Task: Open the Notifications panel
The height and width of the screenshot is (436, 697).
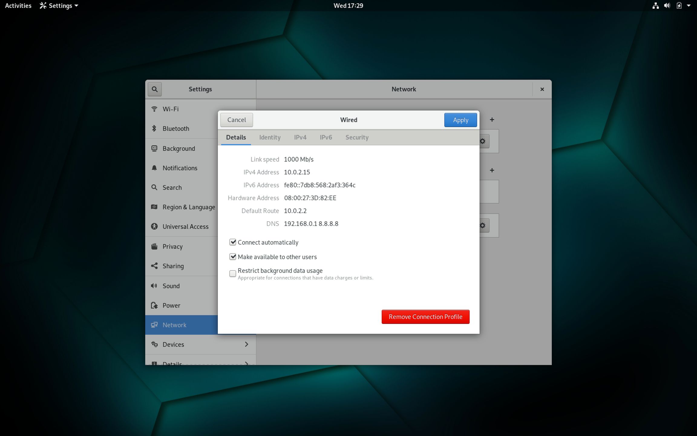Action: tap(180, 168)
